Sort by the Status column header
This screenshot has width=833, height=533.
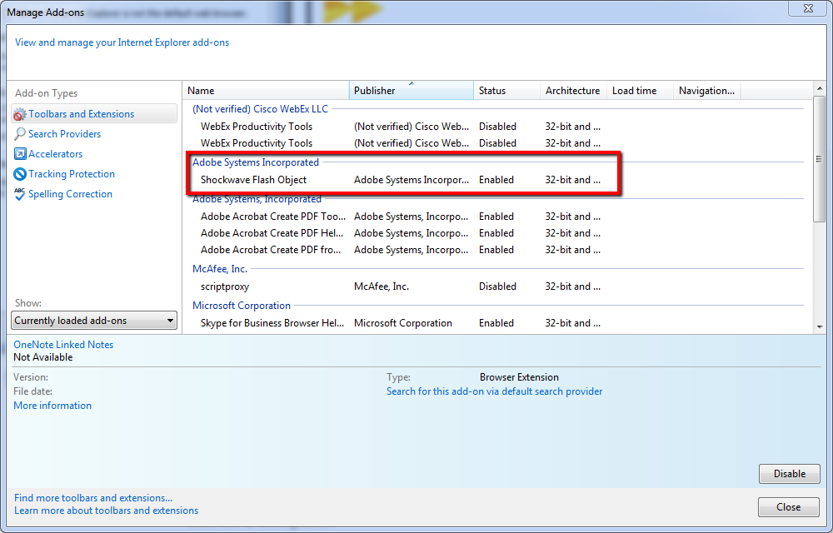pos(506,91)
